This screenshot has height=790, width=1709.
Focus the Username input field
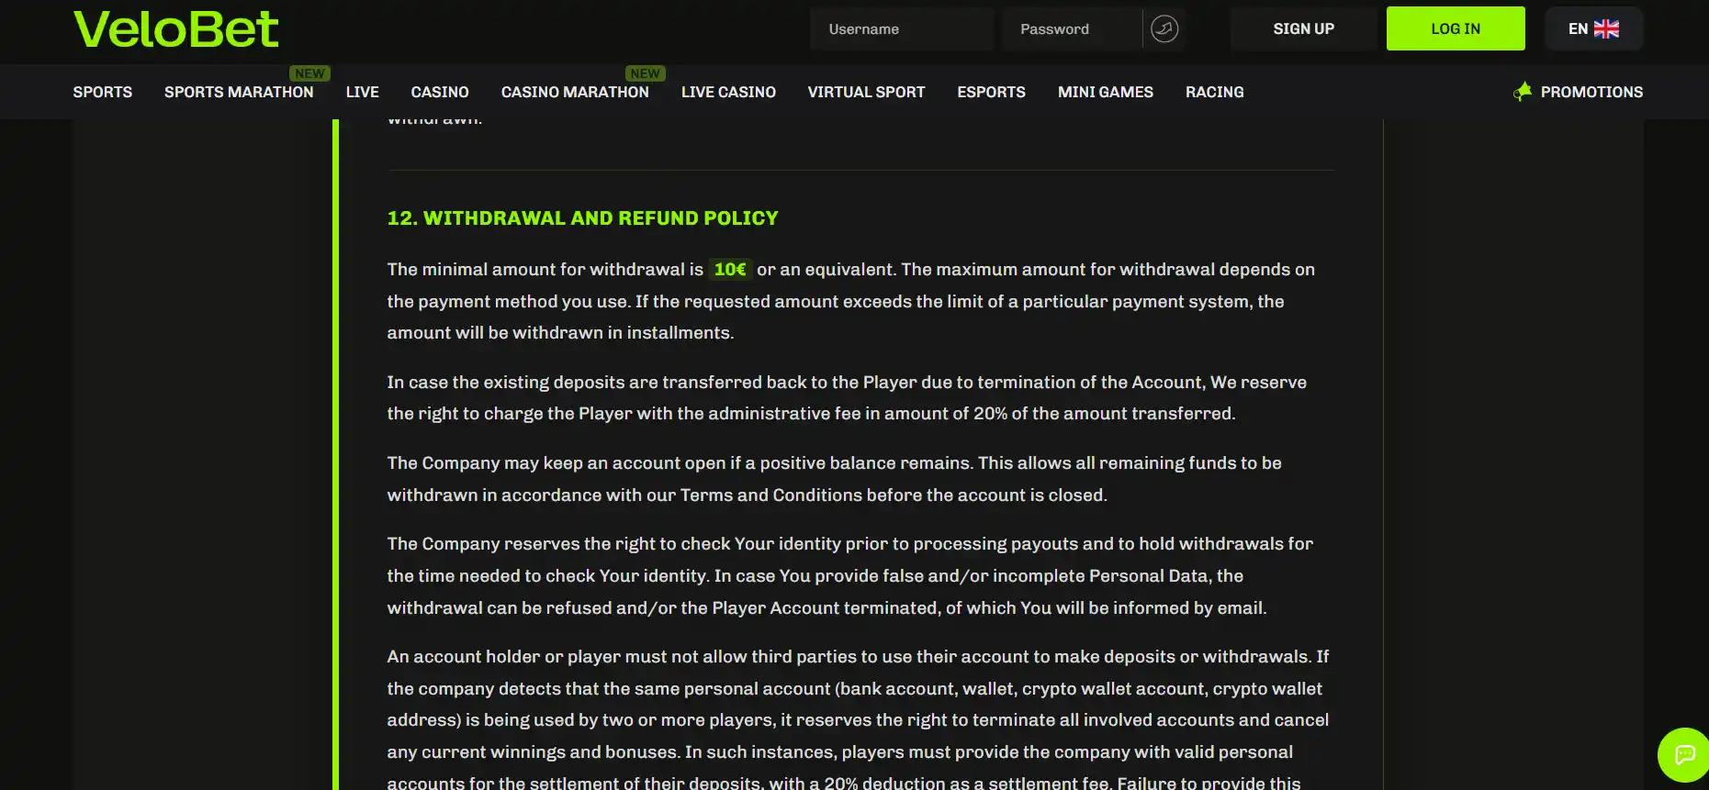coord(901,28)
